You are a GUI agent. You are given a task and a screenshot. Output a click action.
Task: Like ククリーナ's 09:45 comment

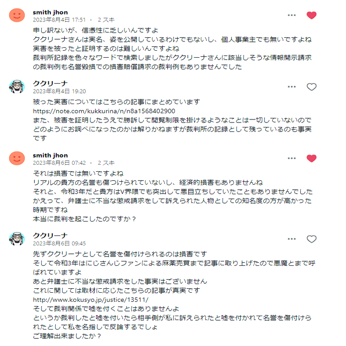point(312,239)
